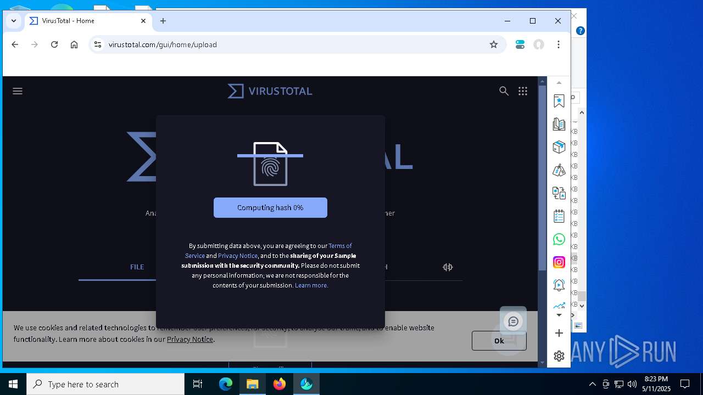
Task: Open the Privacy Notice link in cookie banner
Action: point(190,339)
